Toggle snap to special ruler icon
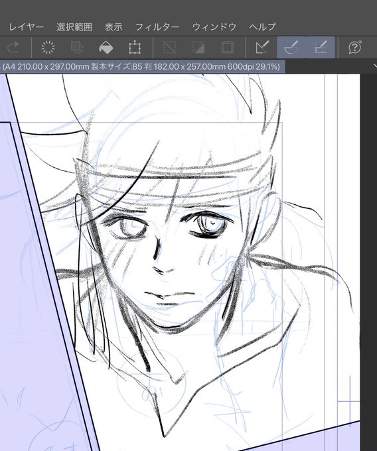Screen dimensions: 377x451 coord(291,48)
